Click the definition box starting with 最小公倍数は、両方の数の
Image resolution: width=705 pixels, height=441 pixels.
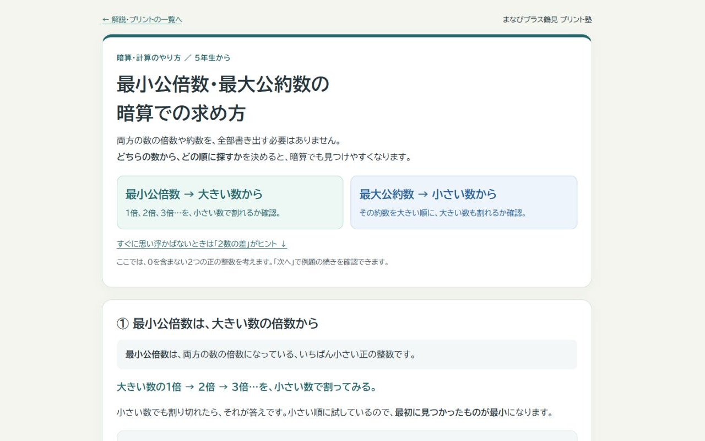pyautogui.click(x=347, y=354)
